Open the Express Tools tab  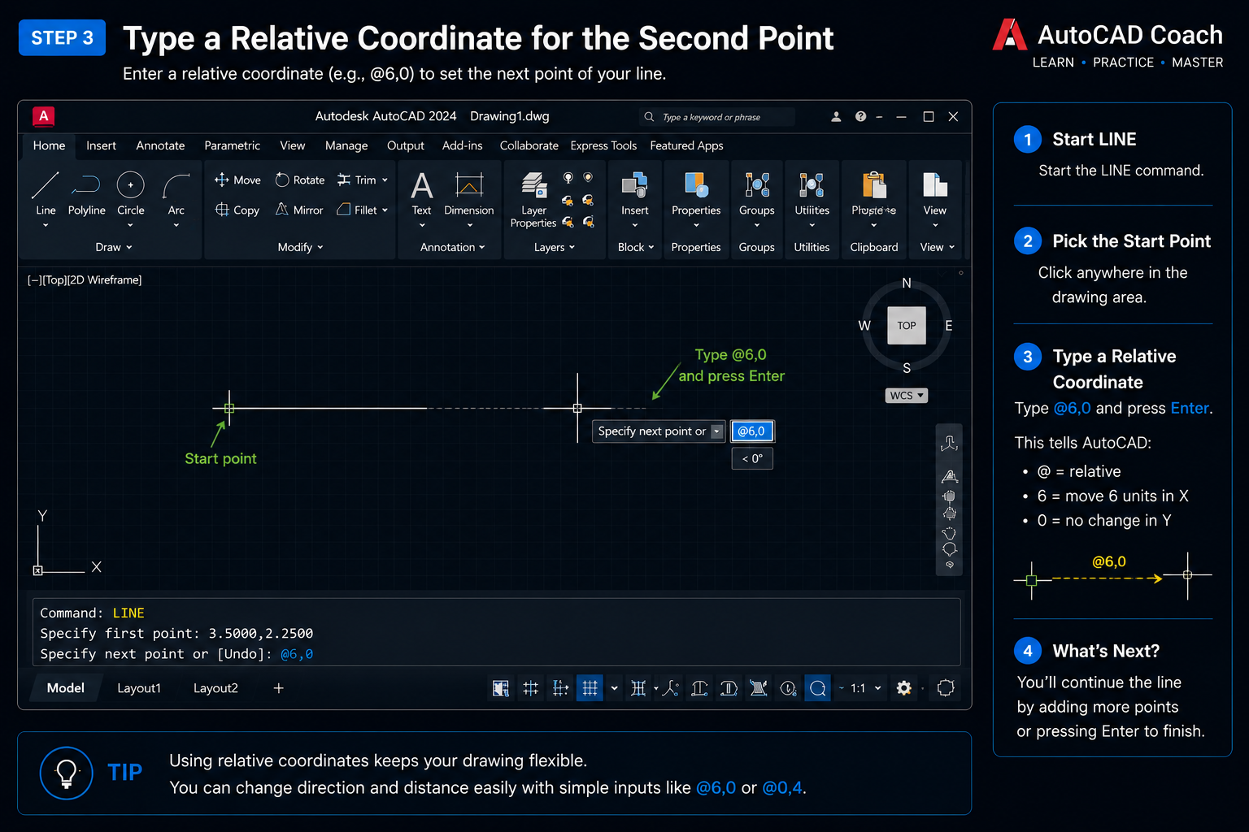coord(603,145)
